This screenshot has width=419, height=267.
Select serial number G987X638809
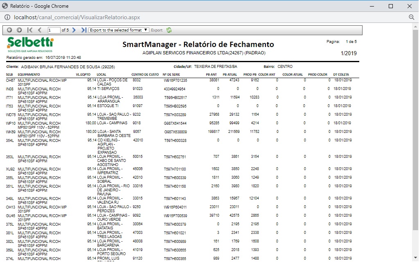coord(176,132)
